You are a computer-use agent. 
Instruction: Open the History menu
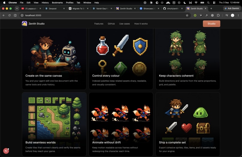[45, 3]
